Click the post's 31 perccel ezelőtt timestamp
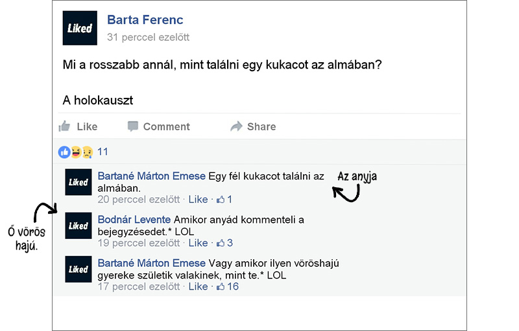519x331 pixels. (148, 38)
